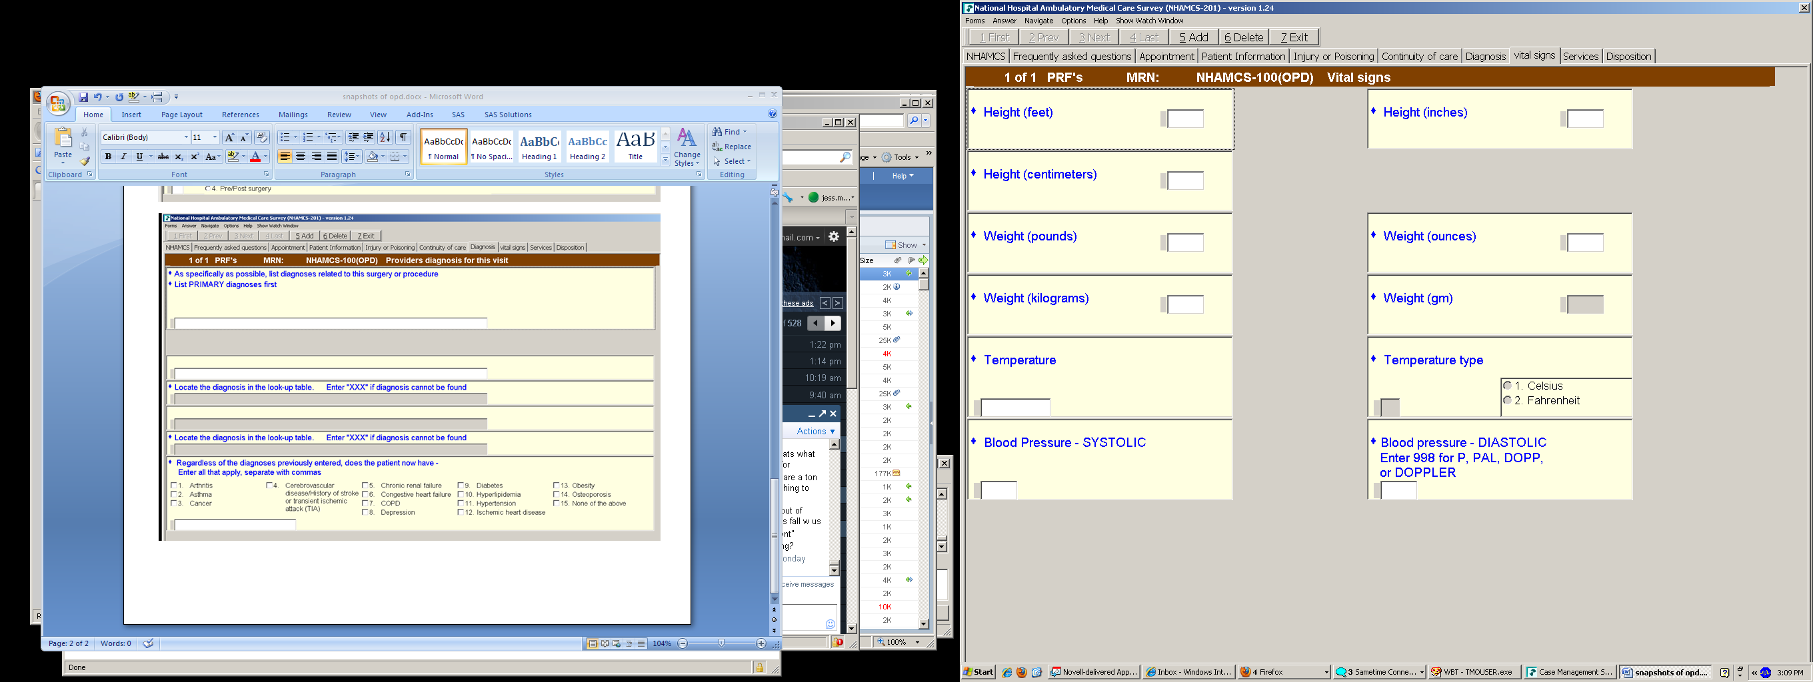The image size is (1813, 682).
Task: Center-align the paragraph in Word
Action: point(301,157)
